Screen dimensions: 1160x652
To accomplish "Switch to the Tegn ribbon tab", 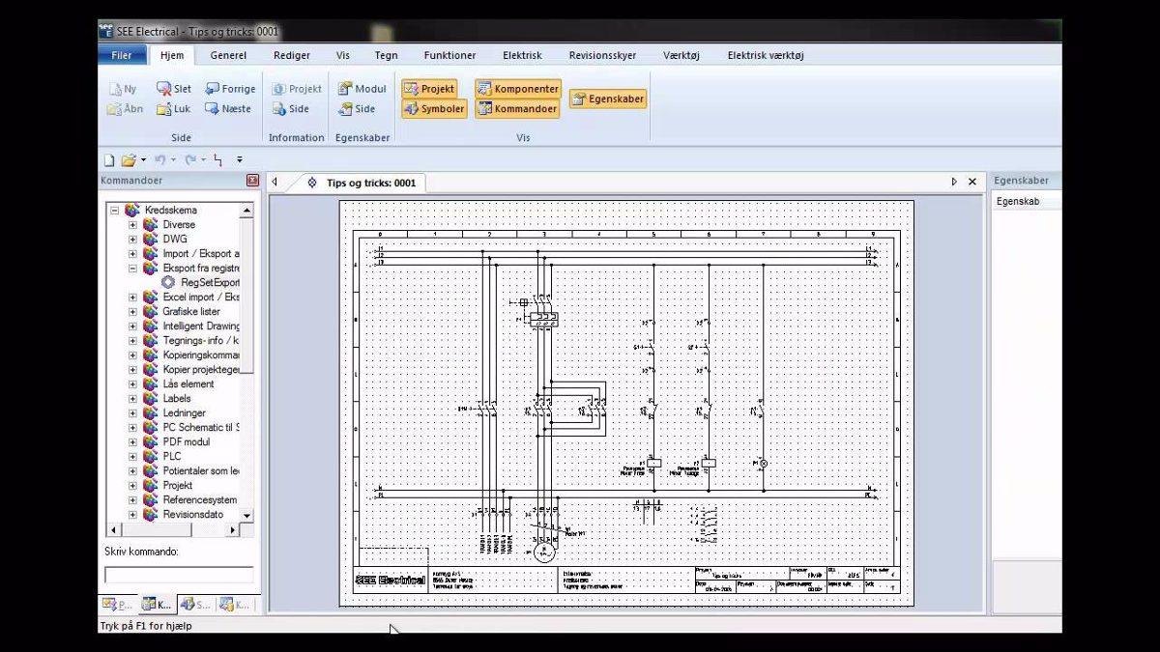I will click(x=386, y=56).
